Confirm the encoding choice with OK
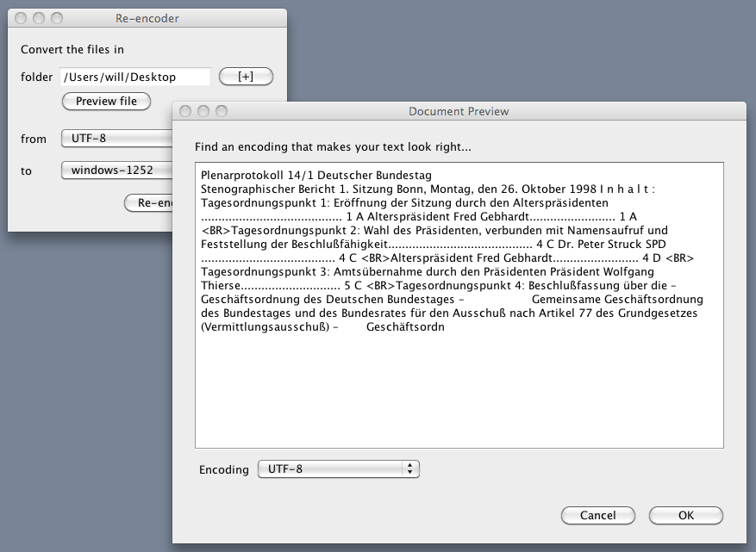Viewport: 756px width, 552px height. 685,515
